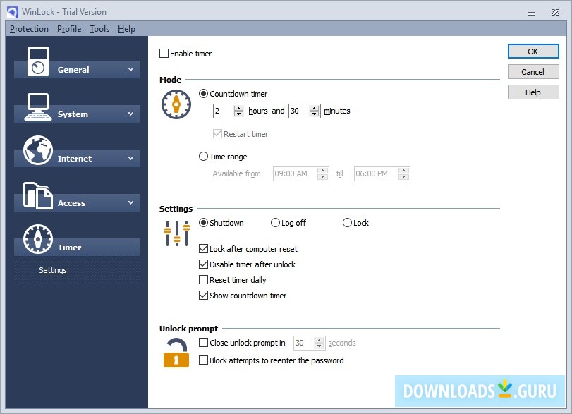The height and width of the screenshot is (414, 572).
Task: Raise the Available from time spinner
Action: pyautogui.click(x=322, y=171)
